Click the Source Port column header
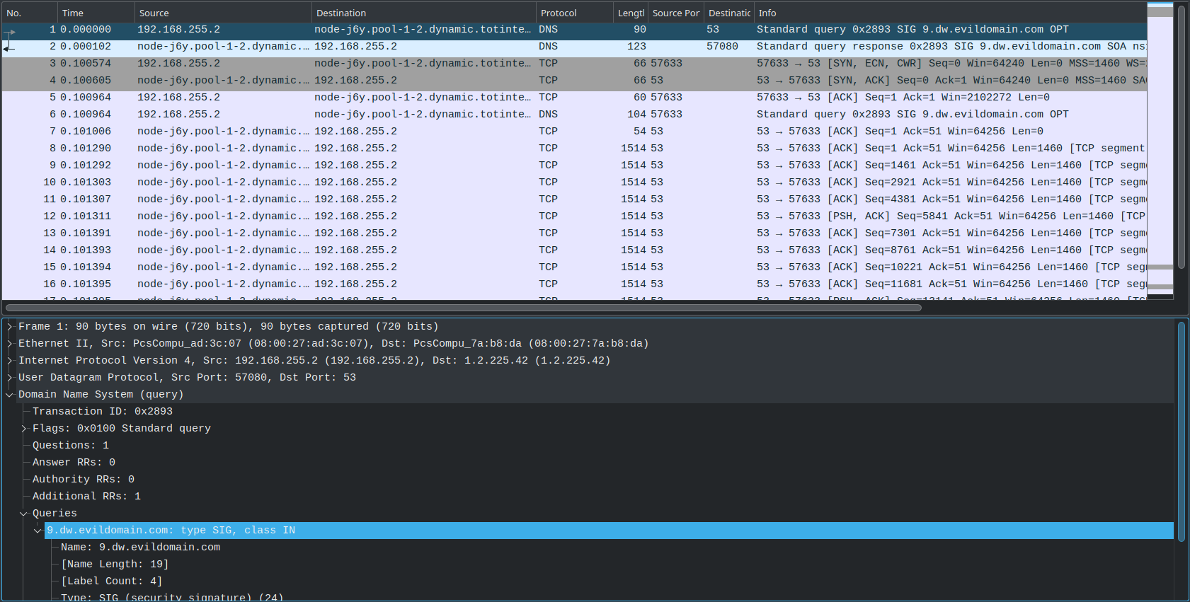 click(x=676, y=13)
